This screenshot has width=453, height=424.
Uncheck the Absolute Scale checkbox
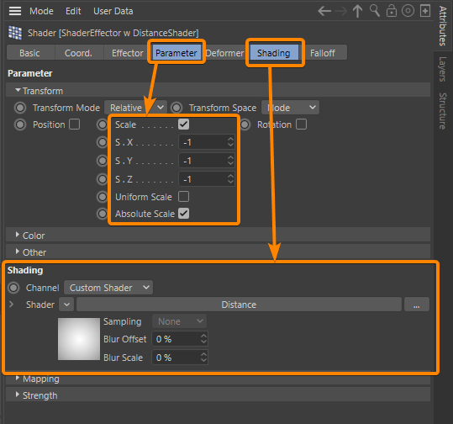pyautogui.click(x=184, y=214)
